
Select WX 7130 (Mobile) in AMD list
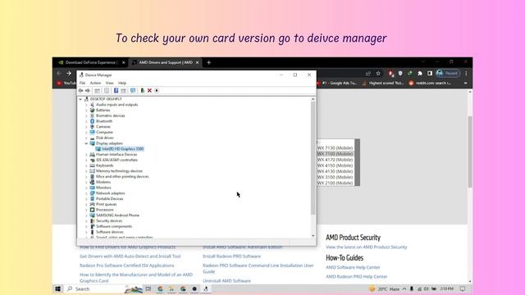click(335, 147)
